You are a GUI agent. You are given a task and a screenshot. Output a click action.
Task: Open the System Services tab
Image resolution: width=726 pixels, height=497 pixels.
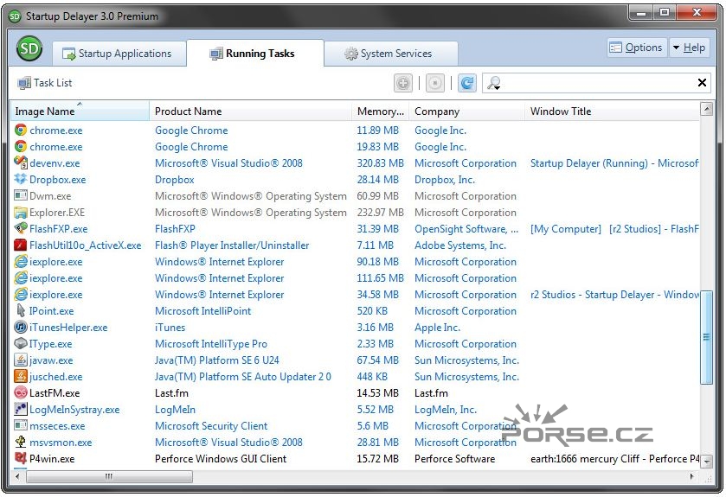coord(390,54)
